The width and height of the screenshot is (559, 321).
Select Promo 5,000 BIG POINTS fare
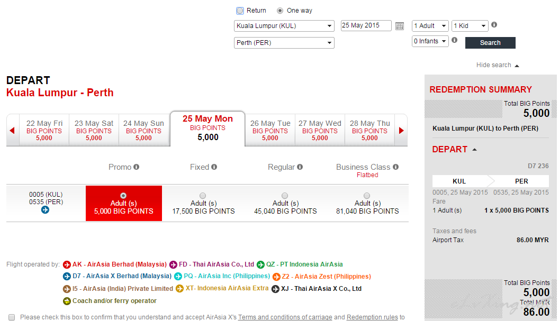123,196
